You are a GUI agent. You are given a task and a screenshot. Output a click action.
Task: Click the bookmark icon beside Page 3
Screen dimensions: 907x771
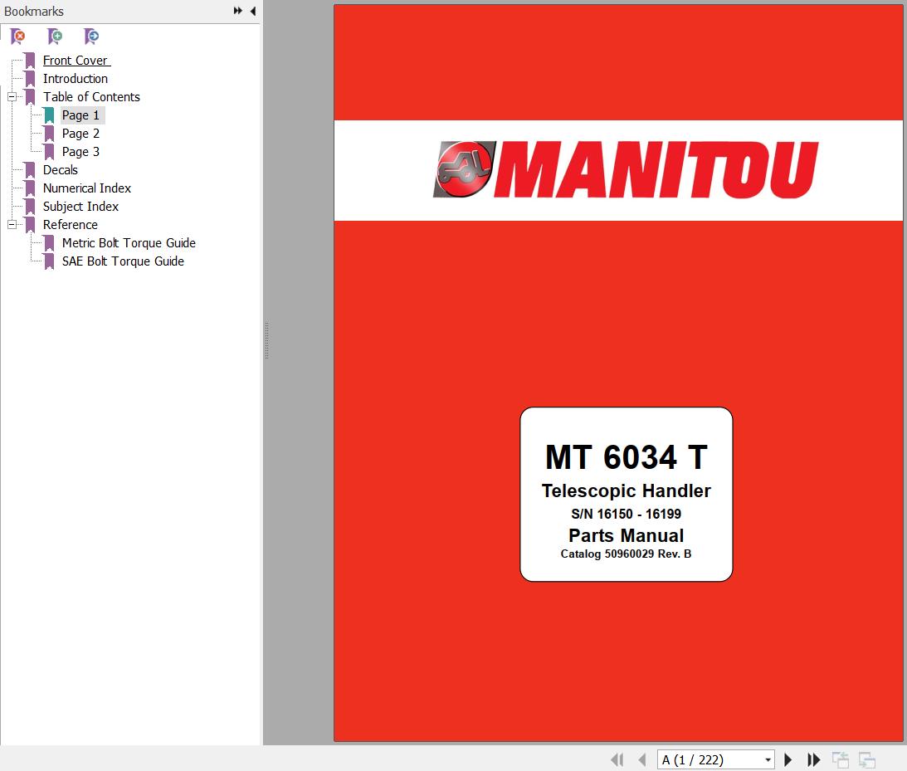[50, 152]
